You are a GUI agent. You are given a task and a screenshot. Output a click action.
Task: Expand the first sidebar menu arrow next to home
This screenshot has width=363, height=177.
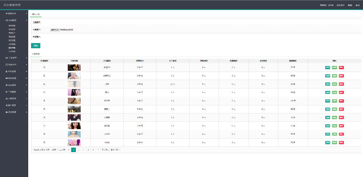coord(27,13)
